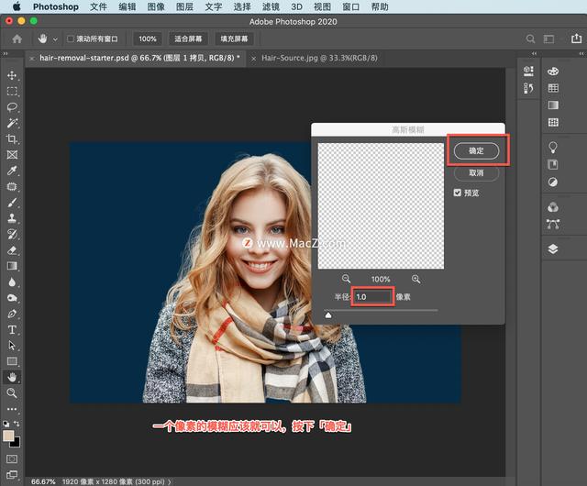587x486 pixels.
Task: Click the Home icon in options bar
Action: 17,39
